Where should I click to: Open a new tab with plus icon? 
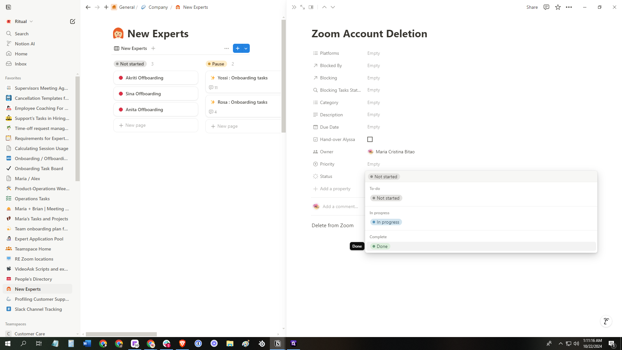coord(106,7)
